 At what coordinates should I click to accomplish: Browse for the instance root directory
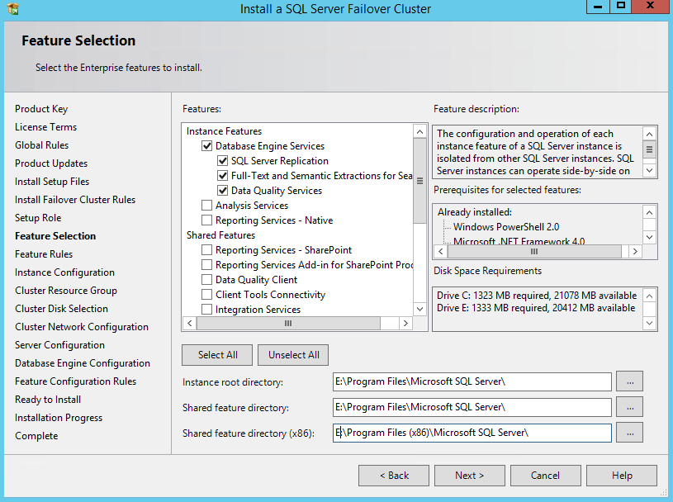click(630, 381)
